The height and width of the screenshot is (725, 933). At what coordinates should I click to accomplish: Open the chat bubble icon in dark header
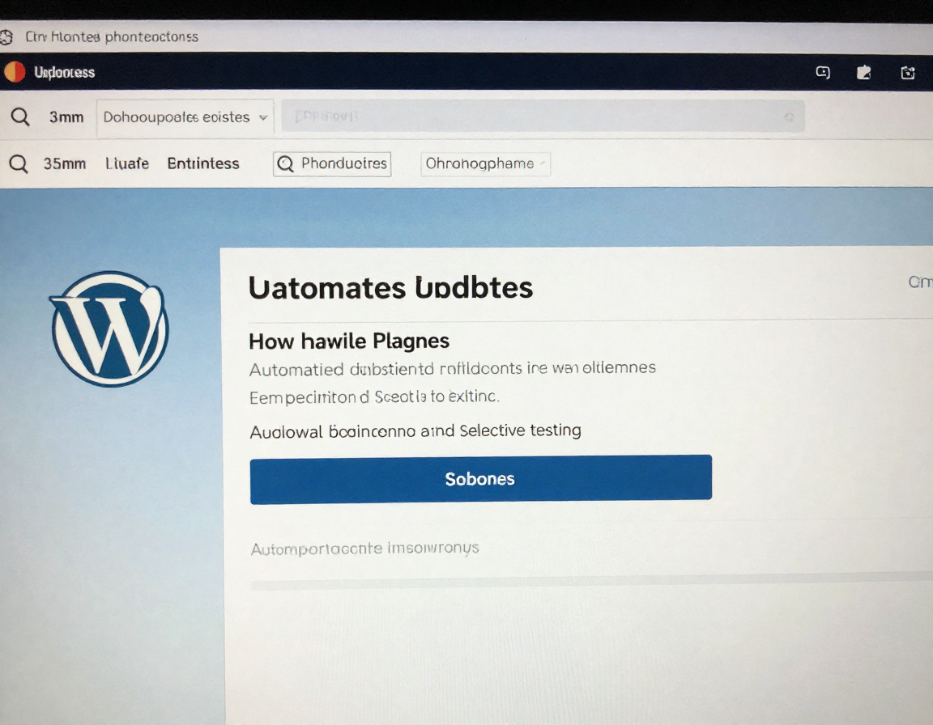click(823, 73)
